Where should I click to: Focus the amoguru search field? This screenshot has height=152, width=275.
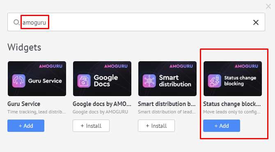(136, 22)
